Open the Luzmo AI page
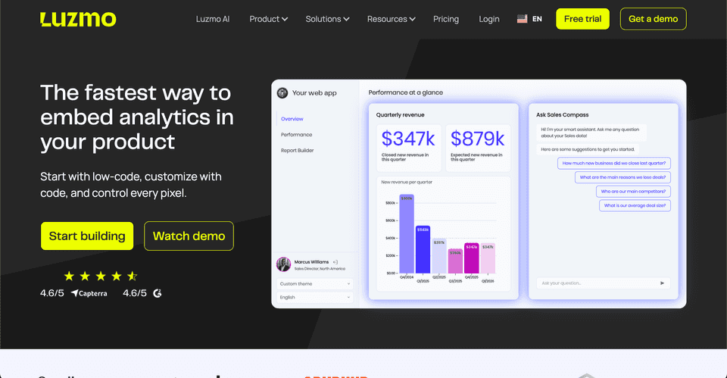 212,19
